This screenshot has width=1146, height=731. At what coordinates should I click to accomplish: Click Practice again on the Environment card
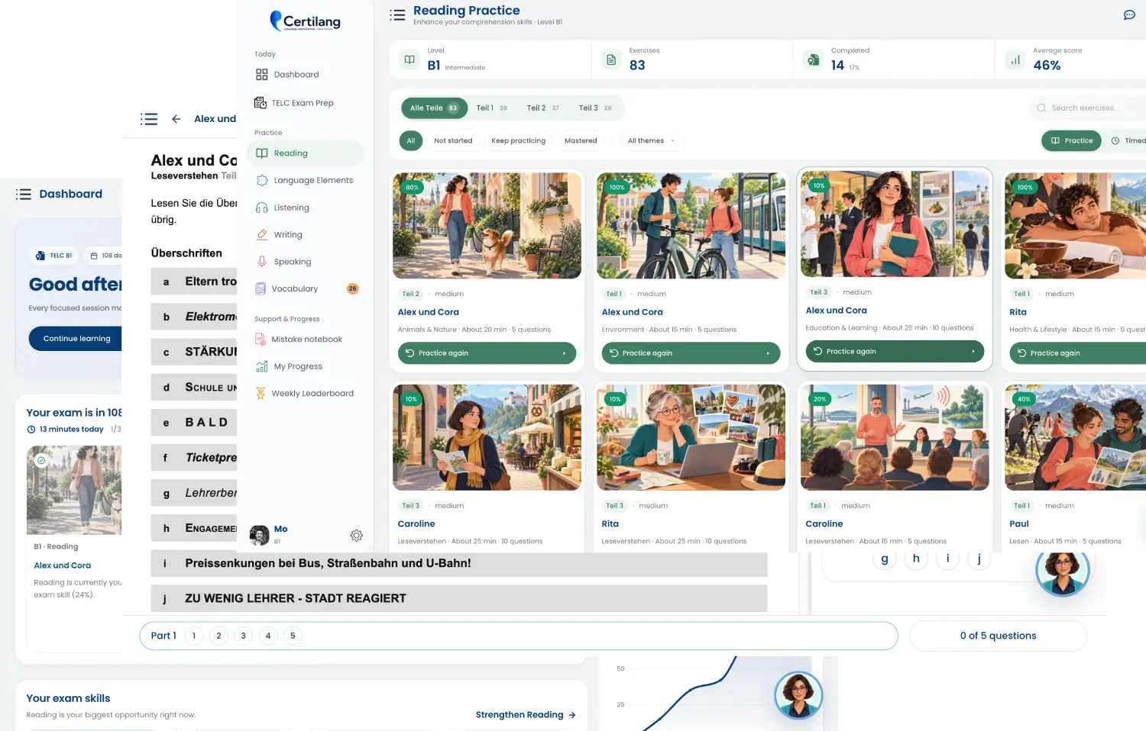[x=691, y=353]
